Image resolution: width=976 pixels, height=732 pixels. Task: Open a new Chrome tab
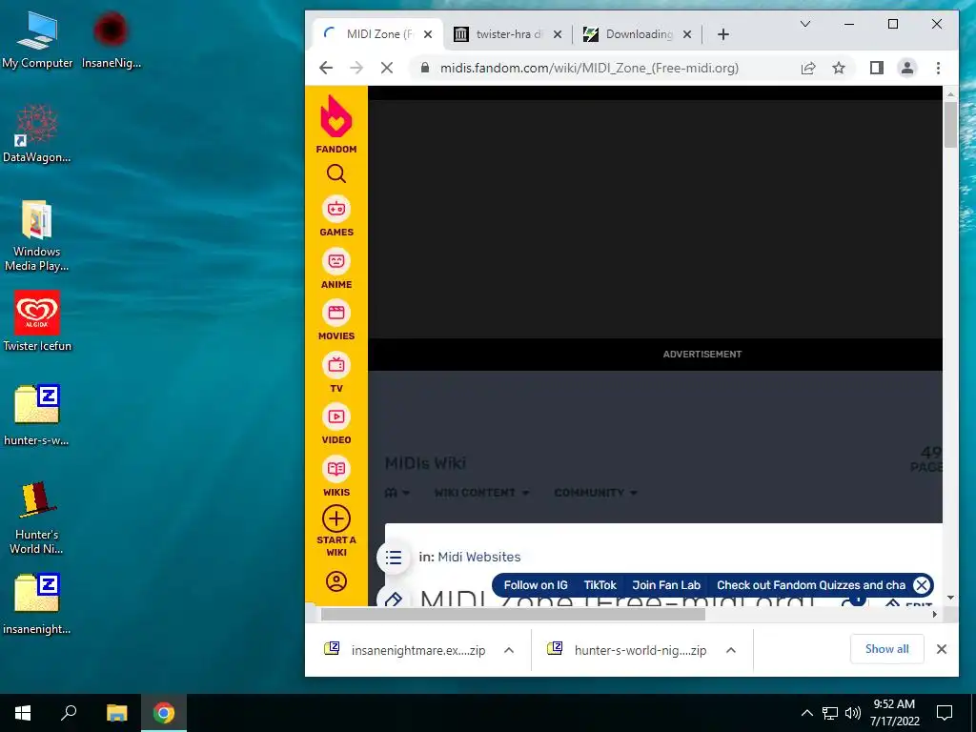coord(722,34)
